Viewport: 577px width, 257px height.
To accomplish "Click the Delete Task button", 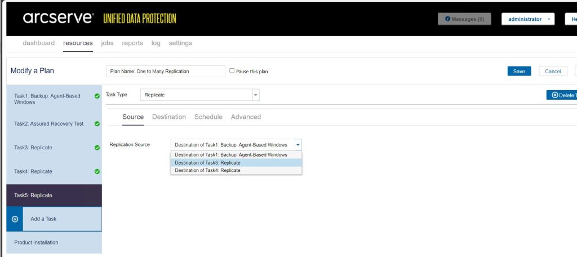I will [562, 95].
